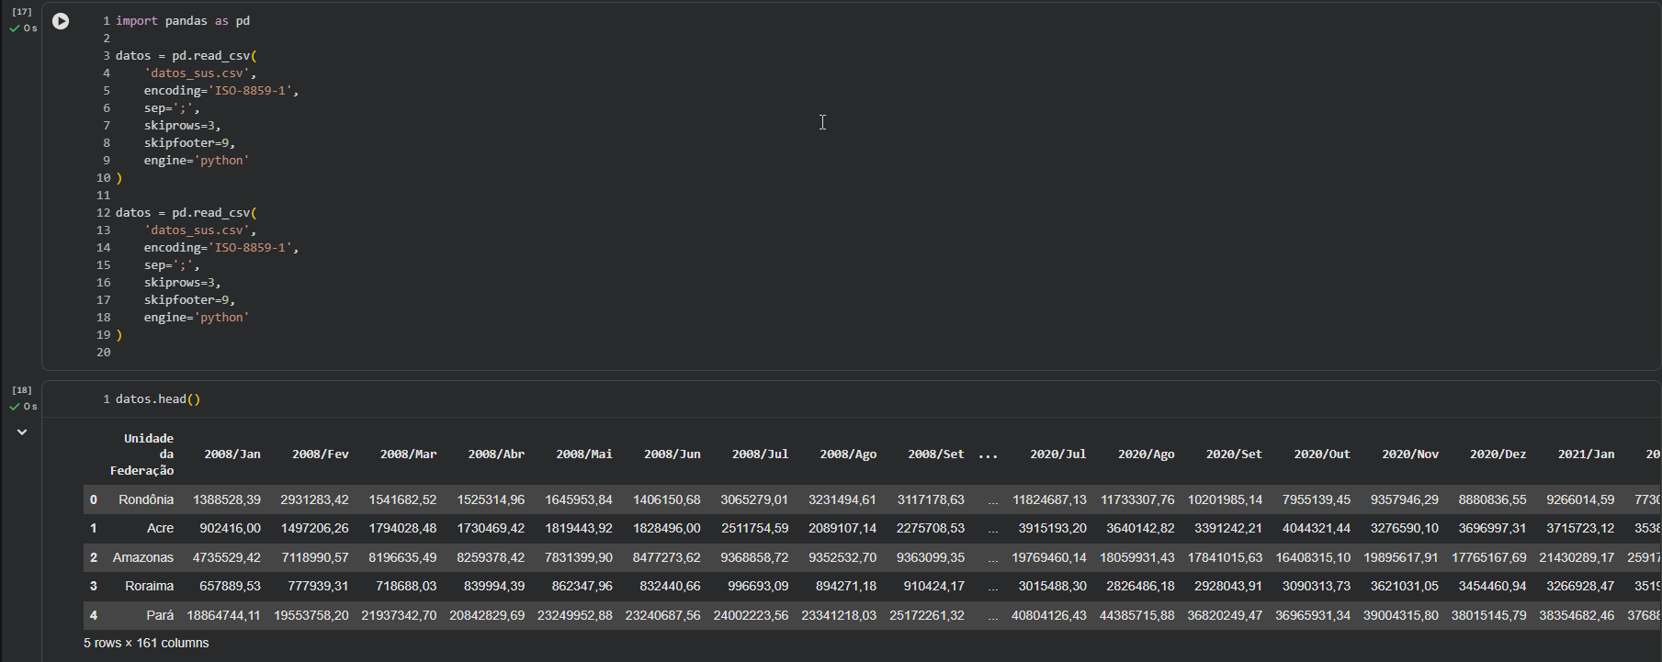This screenshot has height=662, width=1662.
Task: Click the '5 rows × 161 columns' summary text
Action: pos(146,644)
